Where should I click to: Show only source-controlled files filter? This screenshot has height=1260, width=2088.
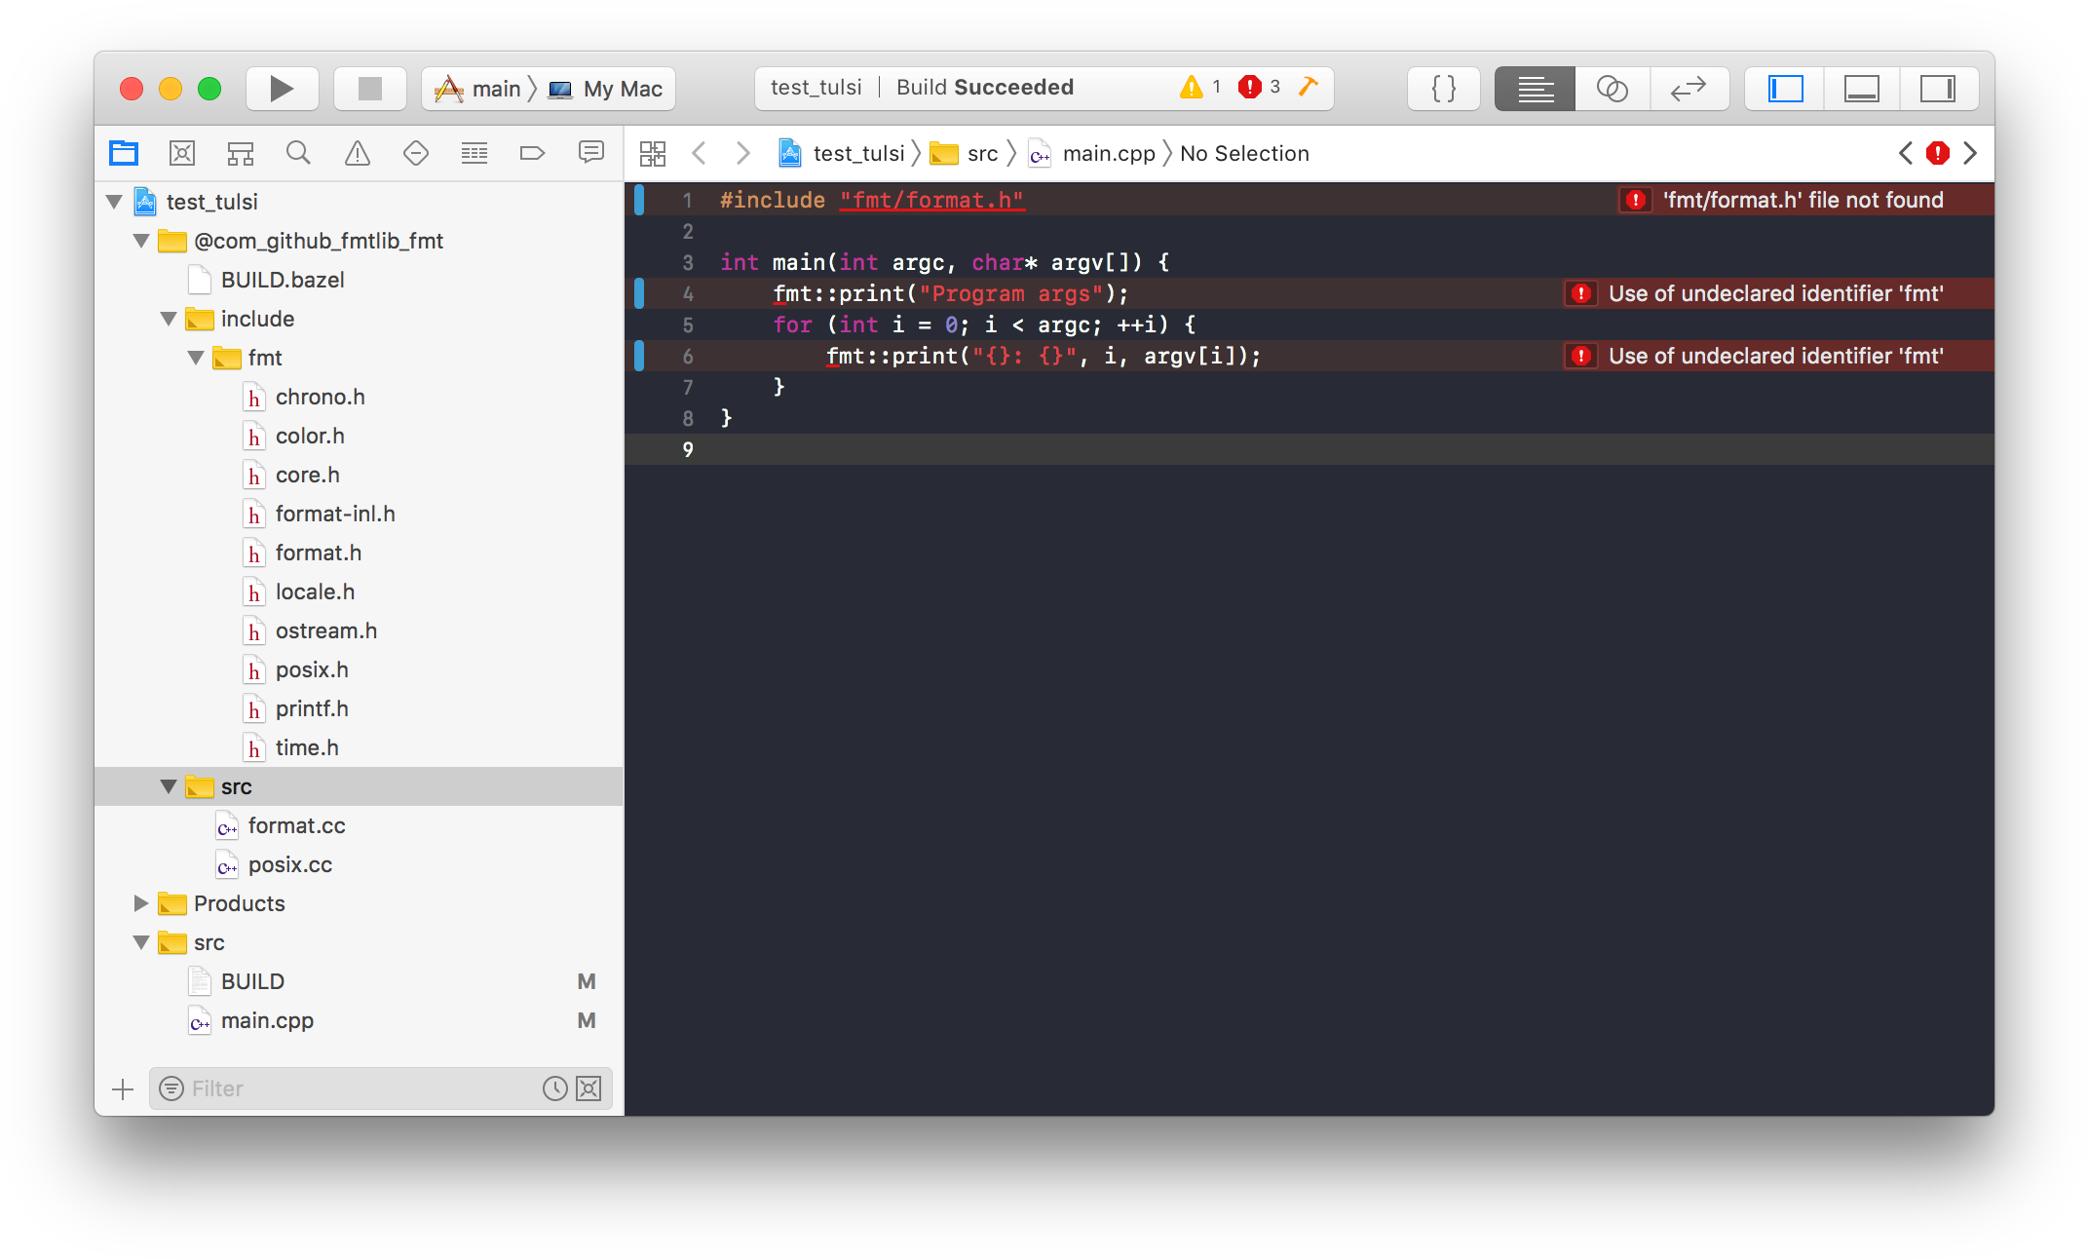(x=588, y=1088)
